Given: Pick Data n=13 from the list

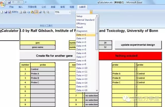Looking at the screenshot, I should tap(86, 79).
